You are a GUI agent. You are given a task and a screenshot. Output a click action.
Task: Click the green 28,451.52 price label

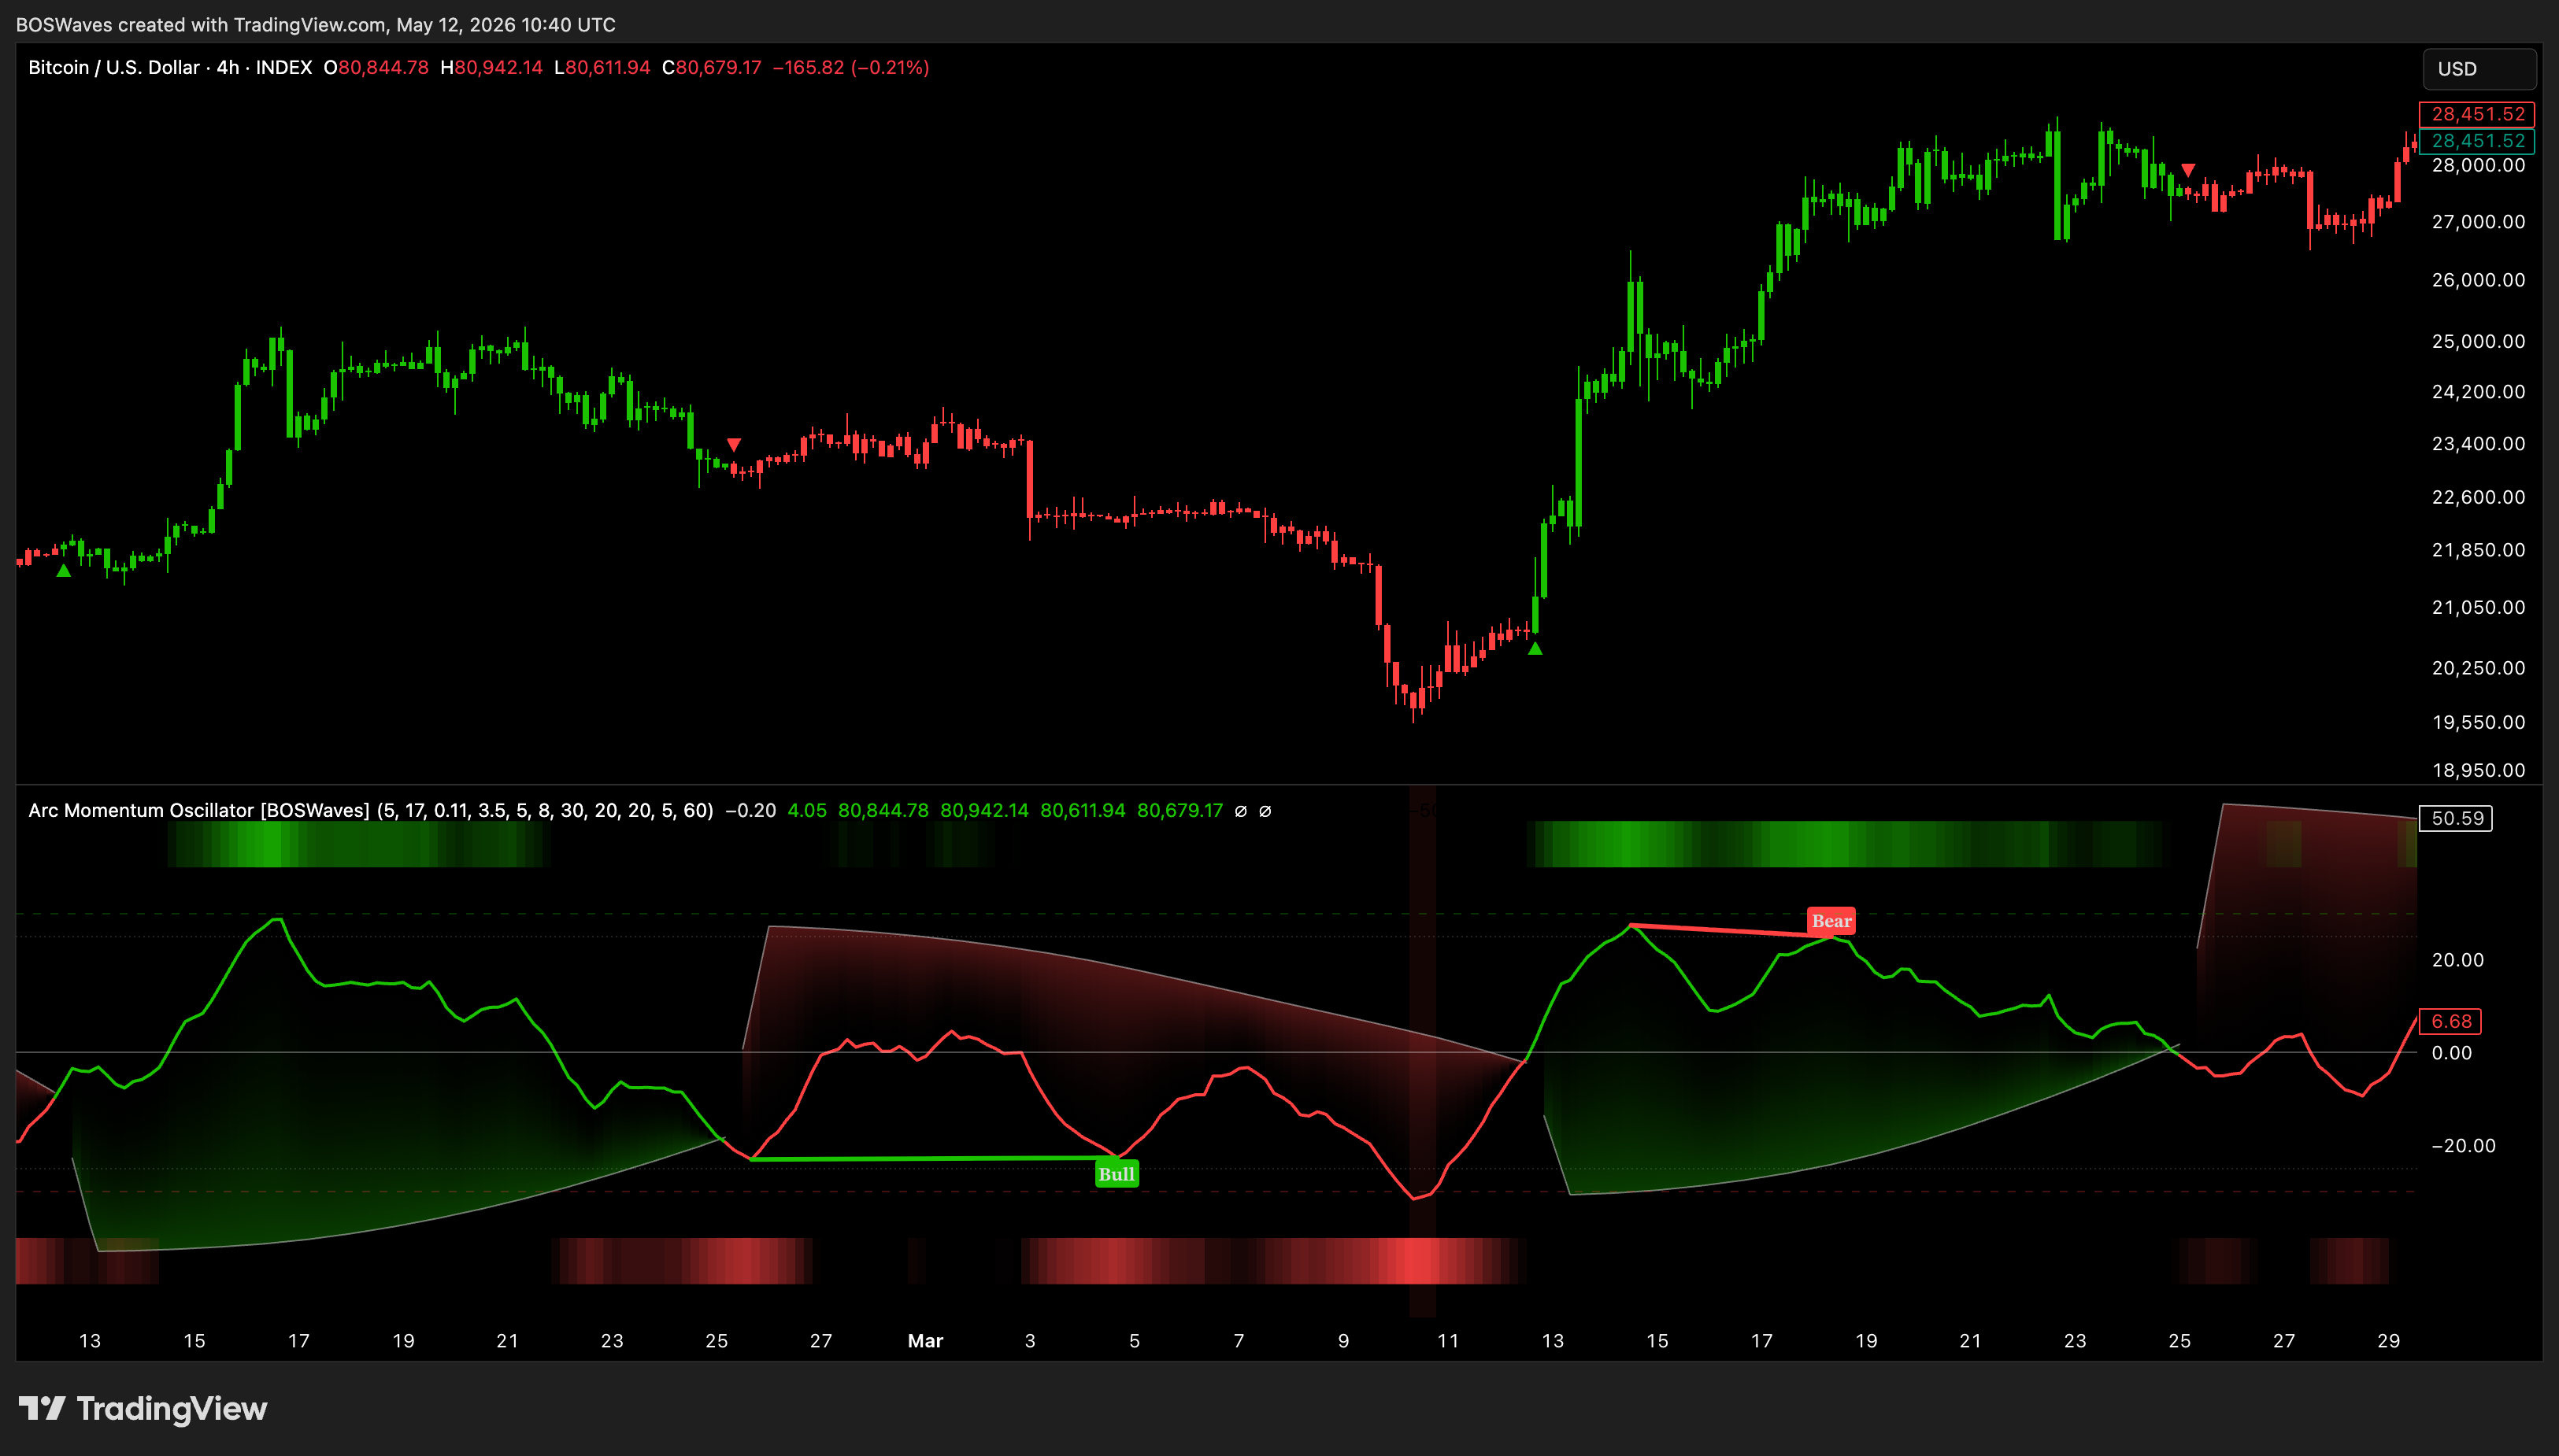[x=2477, y=141]
